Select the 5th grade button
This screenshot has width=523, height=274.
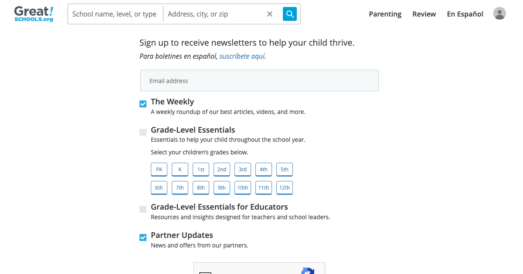click(x=284, y=169)
